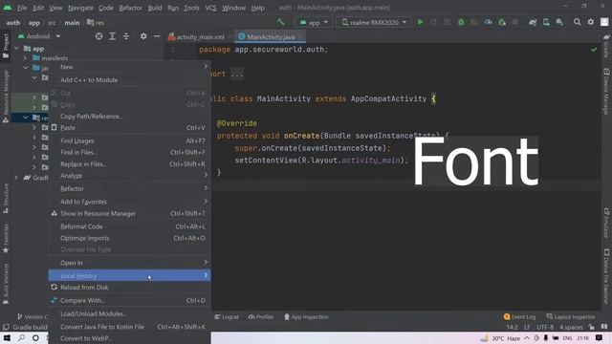Screen dimensions: 612x344
Task: Switch to the activity_main.xml tab
Action: tap(200, 36)
